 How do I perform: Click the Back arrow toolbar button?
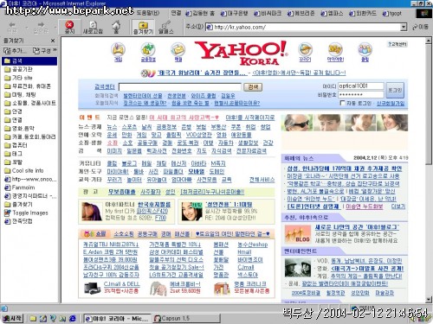pos(12,27)
